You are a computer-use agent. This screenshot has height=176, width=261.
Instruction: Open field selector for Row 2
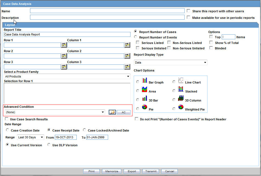(x=64, y=56)
